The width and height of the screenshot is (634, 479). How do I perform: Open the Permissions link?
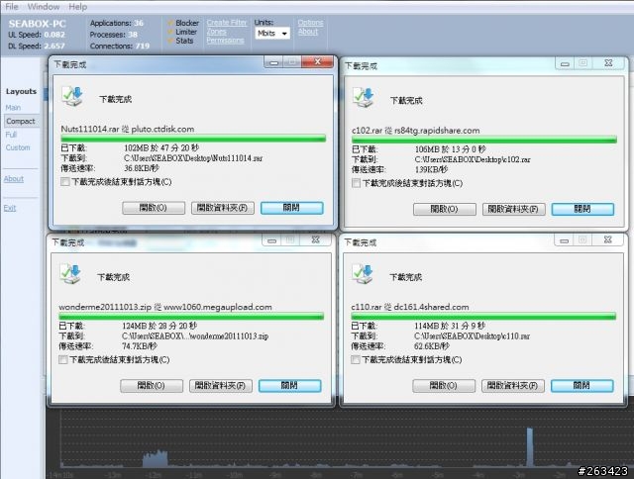(x=225, y=41)
